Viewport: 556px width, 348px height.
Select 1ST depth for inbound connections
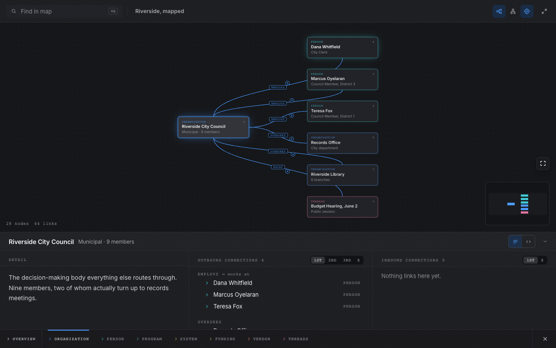pos(530,260)
